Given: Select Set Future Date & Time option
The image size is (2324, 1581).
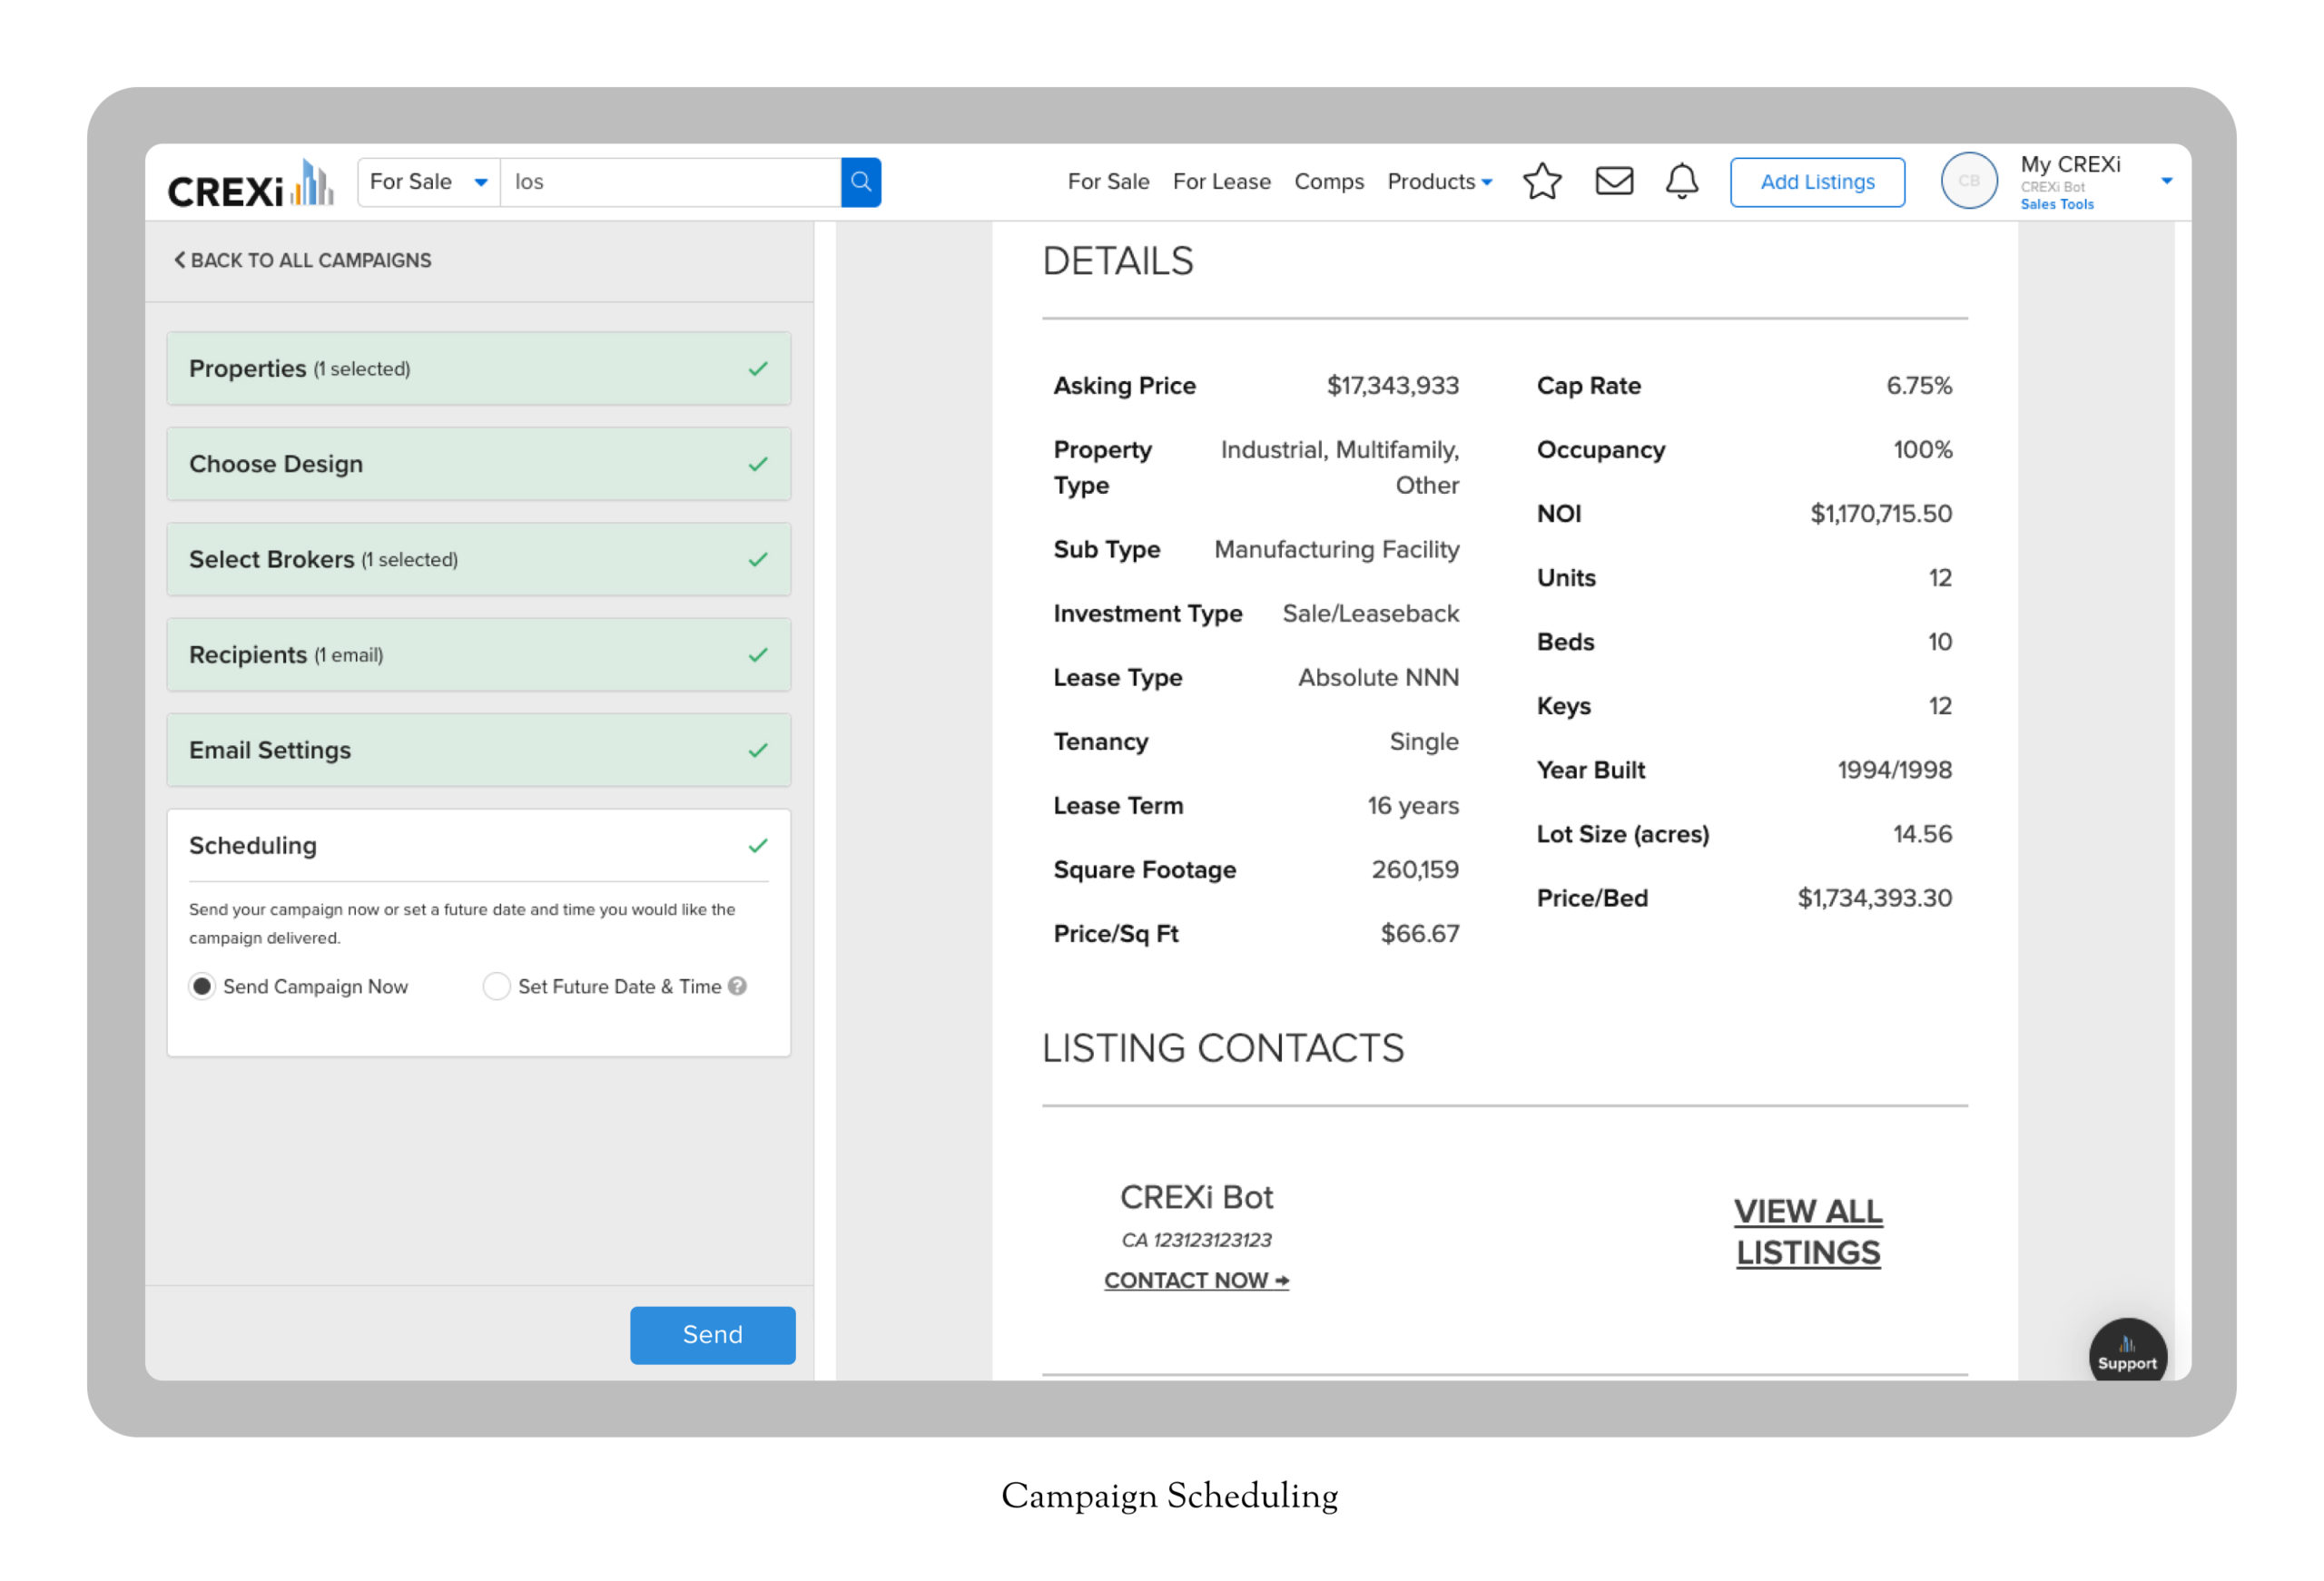Looking at the screenshot, I should (x=497, y=986).
